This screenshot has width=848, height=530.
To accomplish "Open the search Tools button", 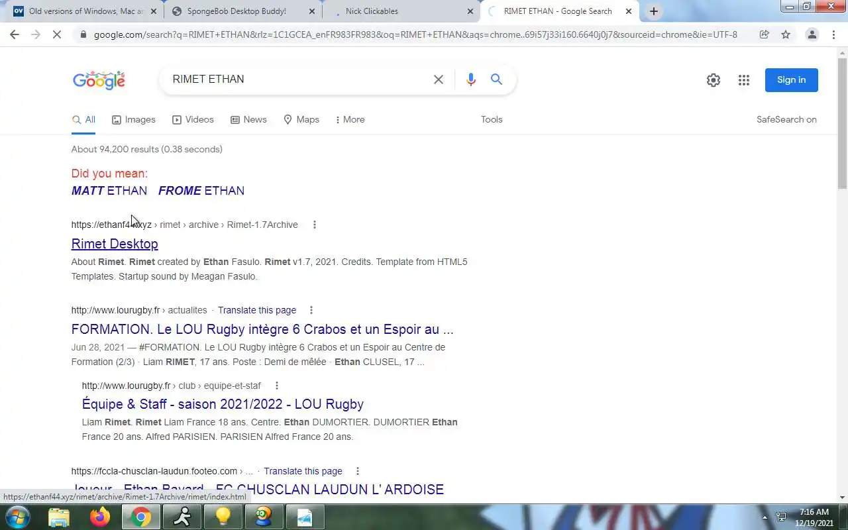I will (x=492, y=120).
